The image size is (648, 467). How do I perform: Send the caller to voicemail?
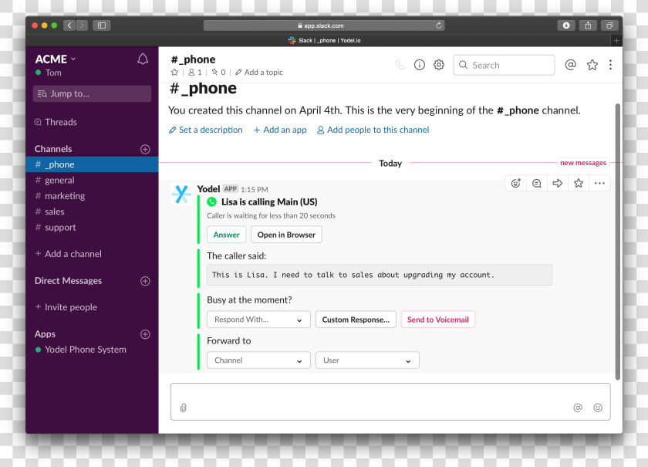click(438, 320)
